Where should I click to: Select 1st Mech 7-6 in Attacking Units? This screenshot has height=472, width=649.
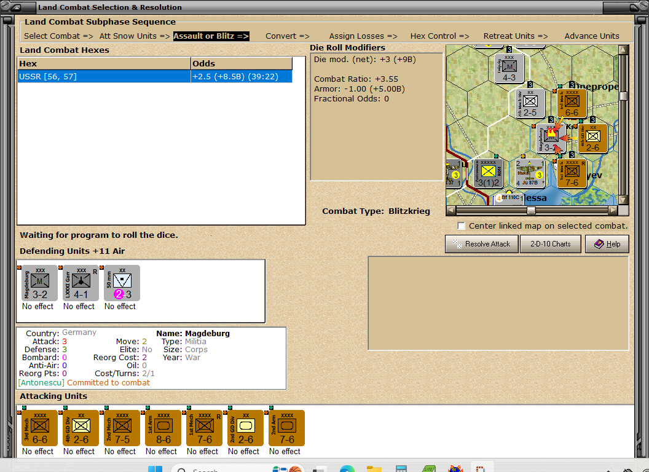coord(205,428)
